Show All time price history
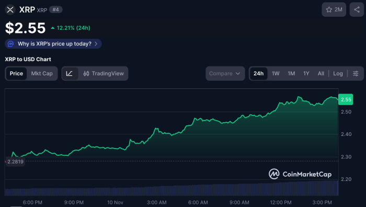 pyautogui.click(x=321, y=74)
